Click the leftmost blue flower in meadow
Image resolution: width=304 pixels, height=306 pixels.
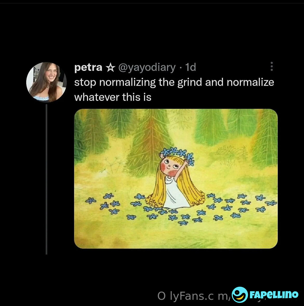click(x=91, y=200)
